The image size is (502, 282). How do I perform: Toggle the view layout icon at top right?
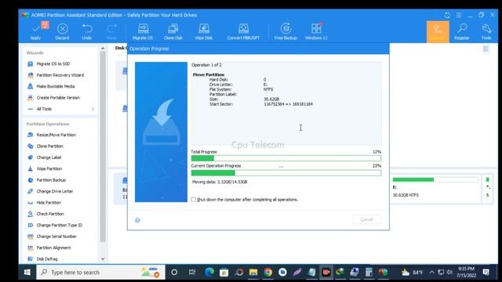coord(486,49)
